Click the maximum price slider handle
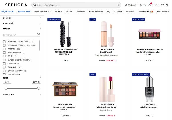The width and height of the screenshot is (172, 120). tap(38, 88)
